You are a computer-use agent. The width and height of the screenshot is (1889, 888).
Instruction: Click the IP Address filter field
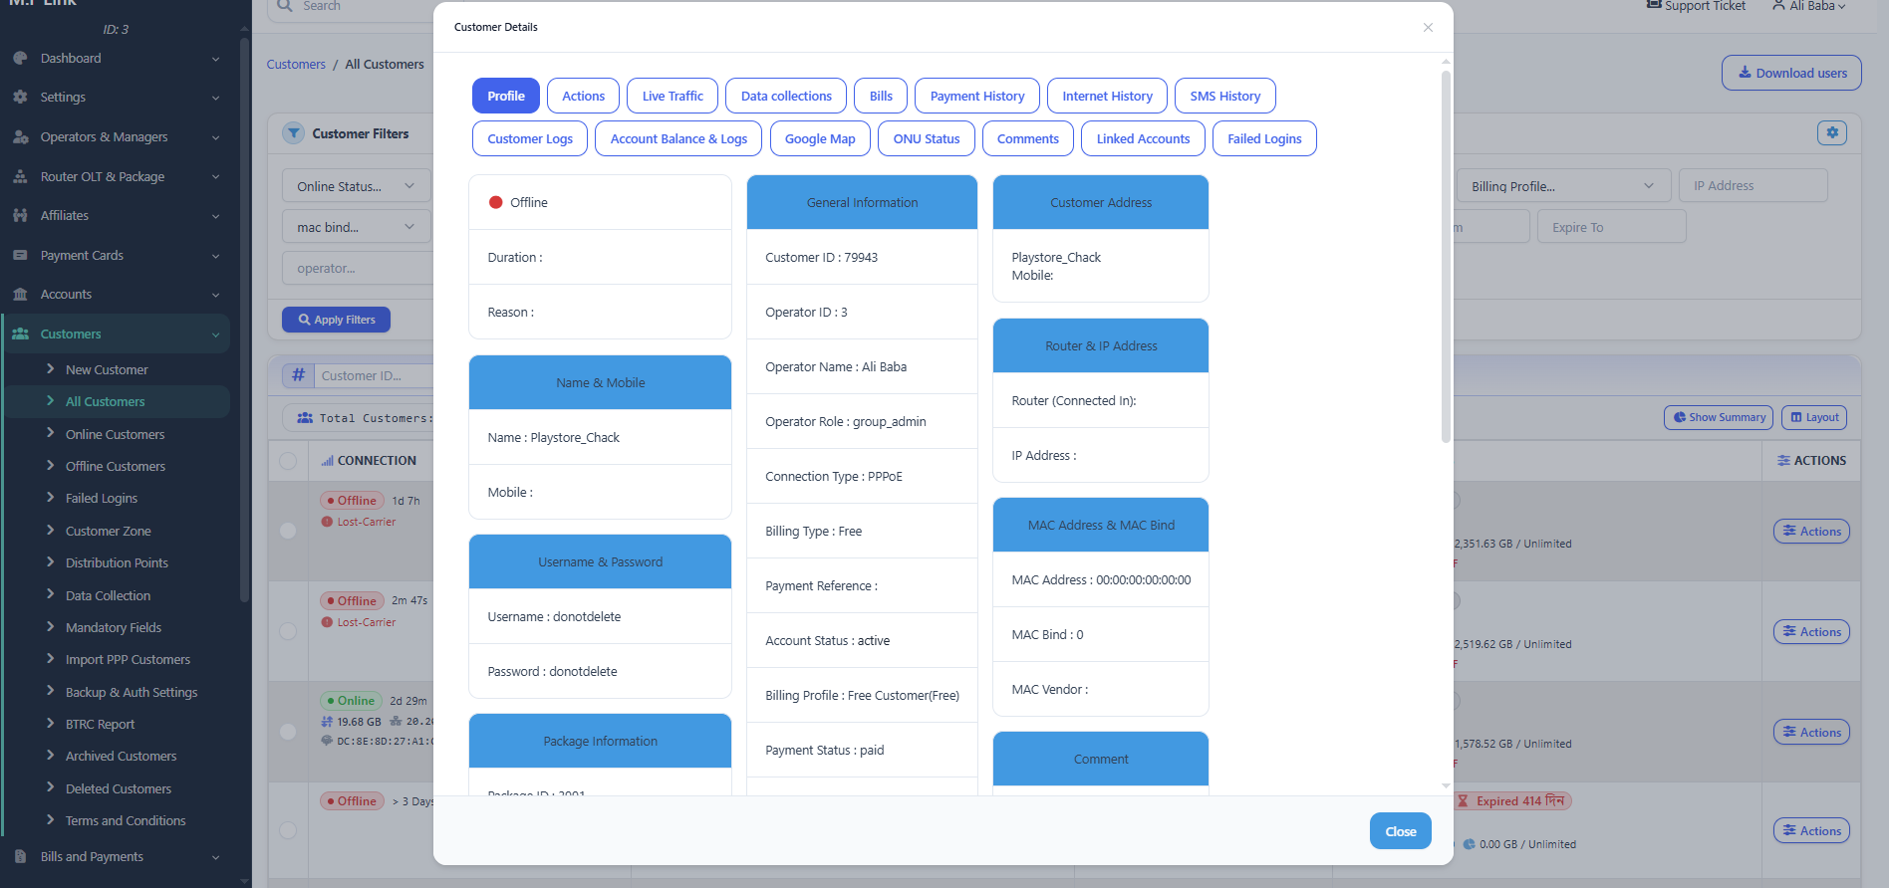point(1754,186)
